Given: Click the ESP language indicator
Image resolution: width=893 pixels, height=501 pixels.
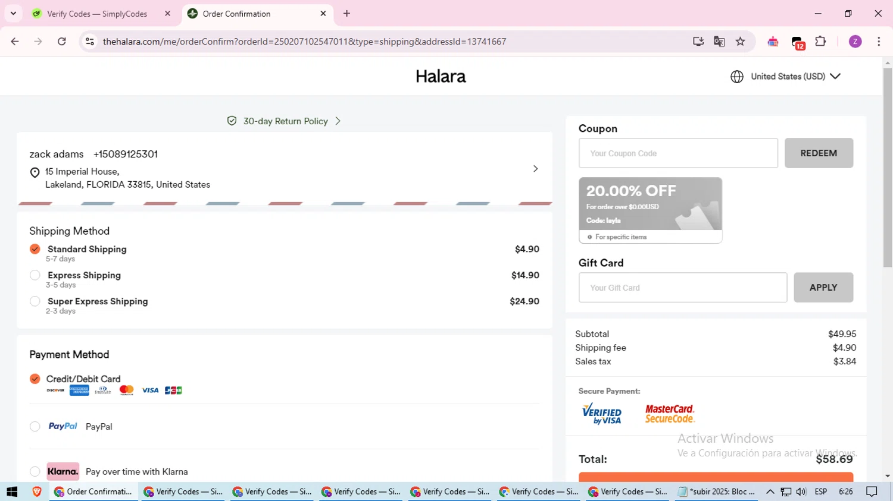Looking at the screenshot, I should 821,491.
